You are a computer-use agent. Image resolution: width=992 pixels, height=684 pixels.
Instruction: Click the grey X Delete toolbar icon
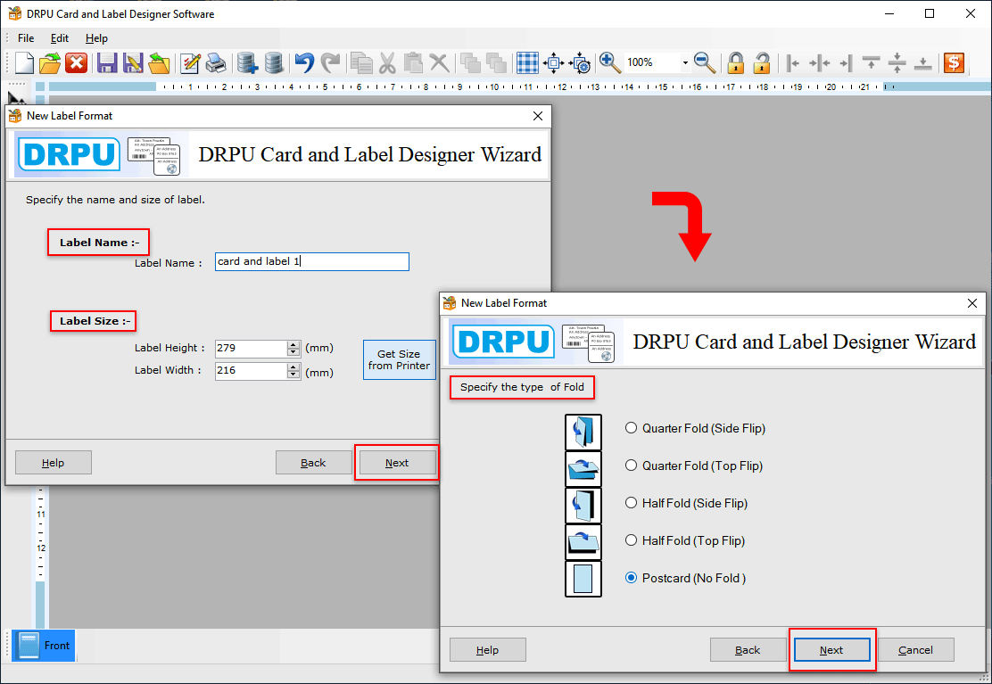(439, 62)
